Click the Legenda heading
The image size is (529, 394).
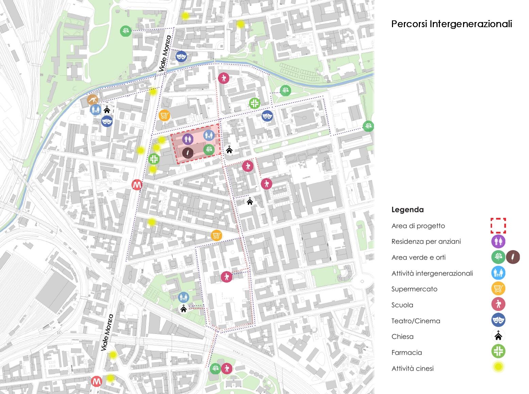pos(407,210)
